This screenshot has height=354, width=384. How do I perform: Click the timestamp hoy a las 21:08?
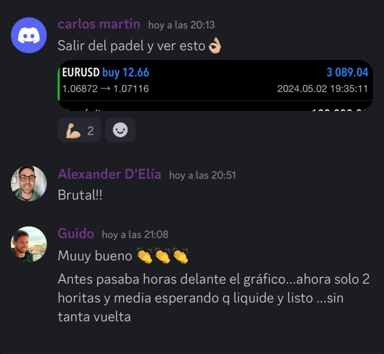coord(135,235)
